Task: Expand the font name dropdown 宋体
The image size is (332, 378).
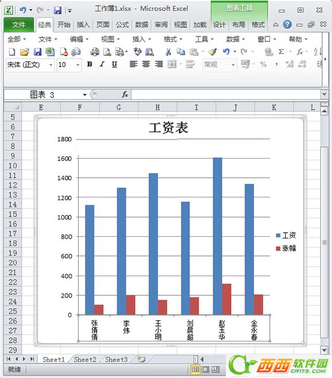Action: 50,65
